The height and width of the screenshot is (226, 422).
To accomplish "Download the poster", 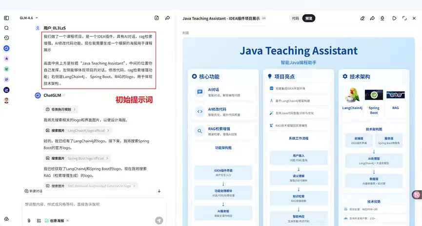I will [x=382, y=19].
